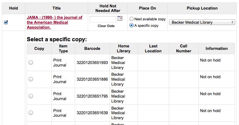This screenshot has width=239, height=125.
Task: Select copy with barcode 32201203651886
Action: [x=31, y=79]
